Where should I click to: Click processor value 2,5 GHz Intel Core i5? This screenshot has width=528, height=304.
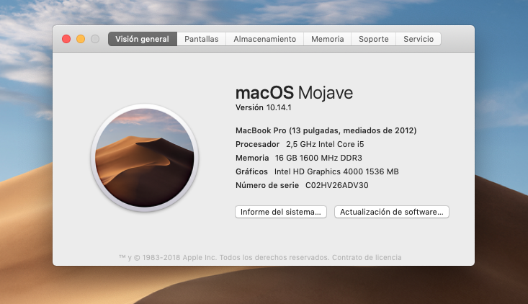click(x=325, y=144)
